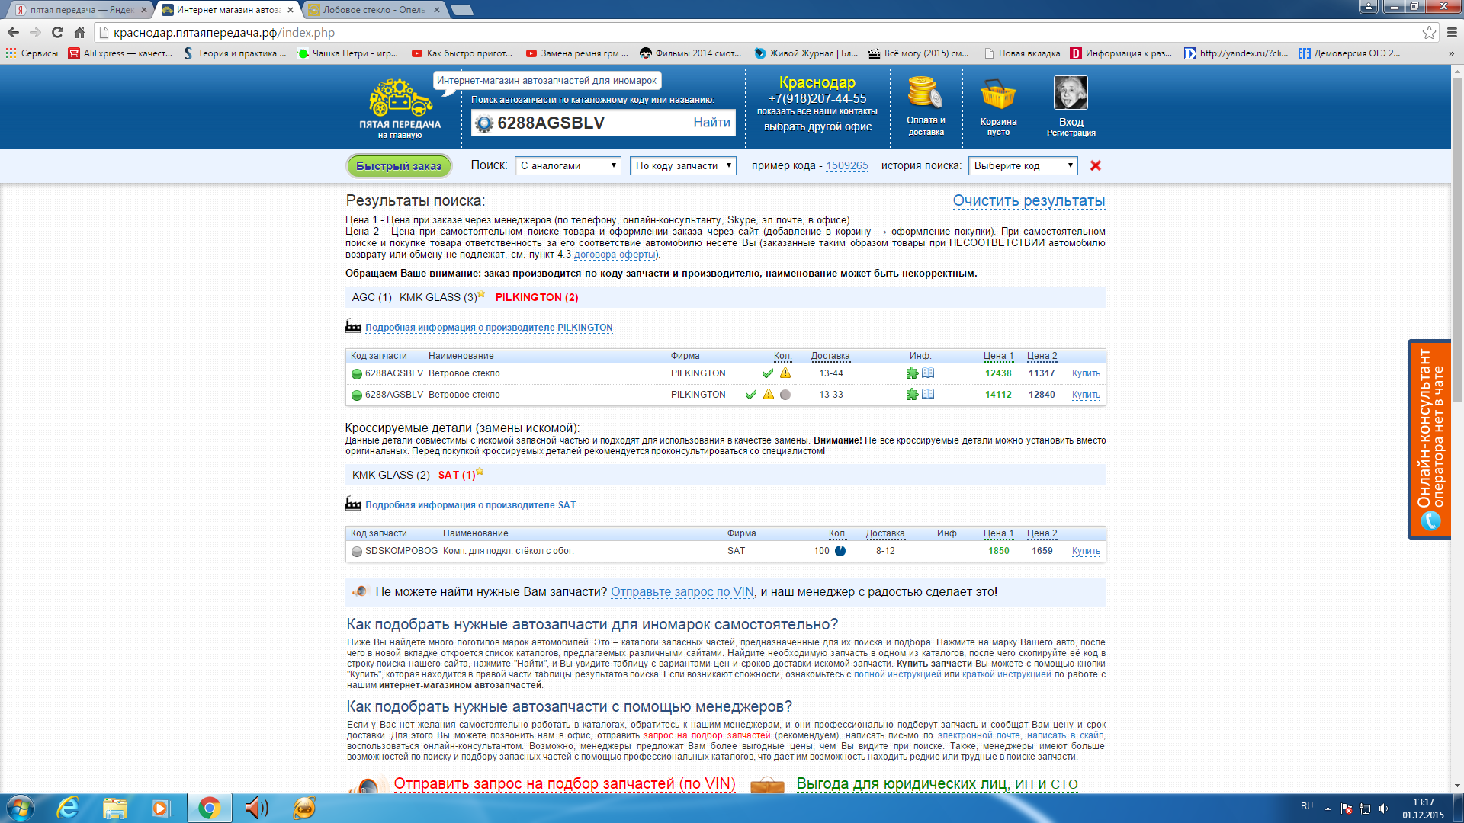The height and width of the screenshot is (823, 1464).
Task: Select the KMK GLASS (3) manufacturer tab
Action: [438, 297]
